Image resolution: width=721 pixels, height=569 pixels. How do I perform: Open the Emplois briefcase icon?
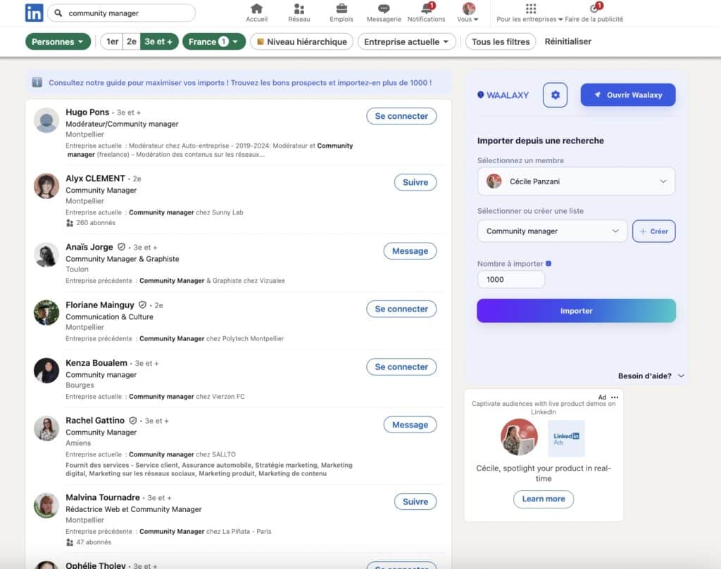(341, 9)
